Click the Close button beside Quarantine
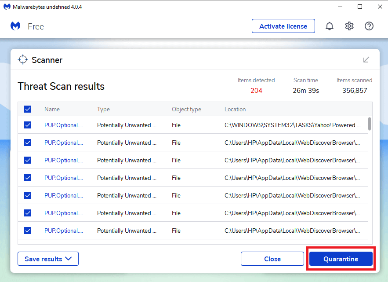Screen dimensions: 388x282 point(272,259)
